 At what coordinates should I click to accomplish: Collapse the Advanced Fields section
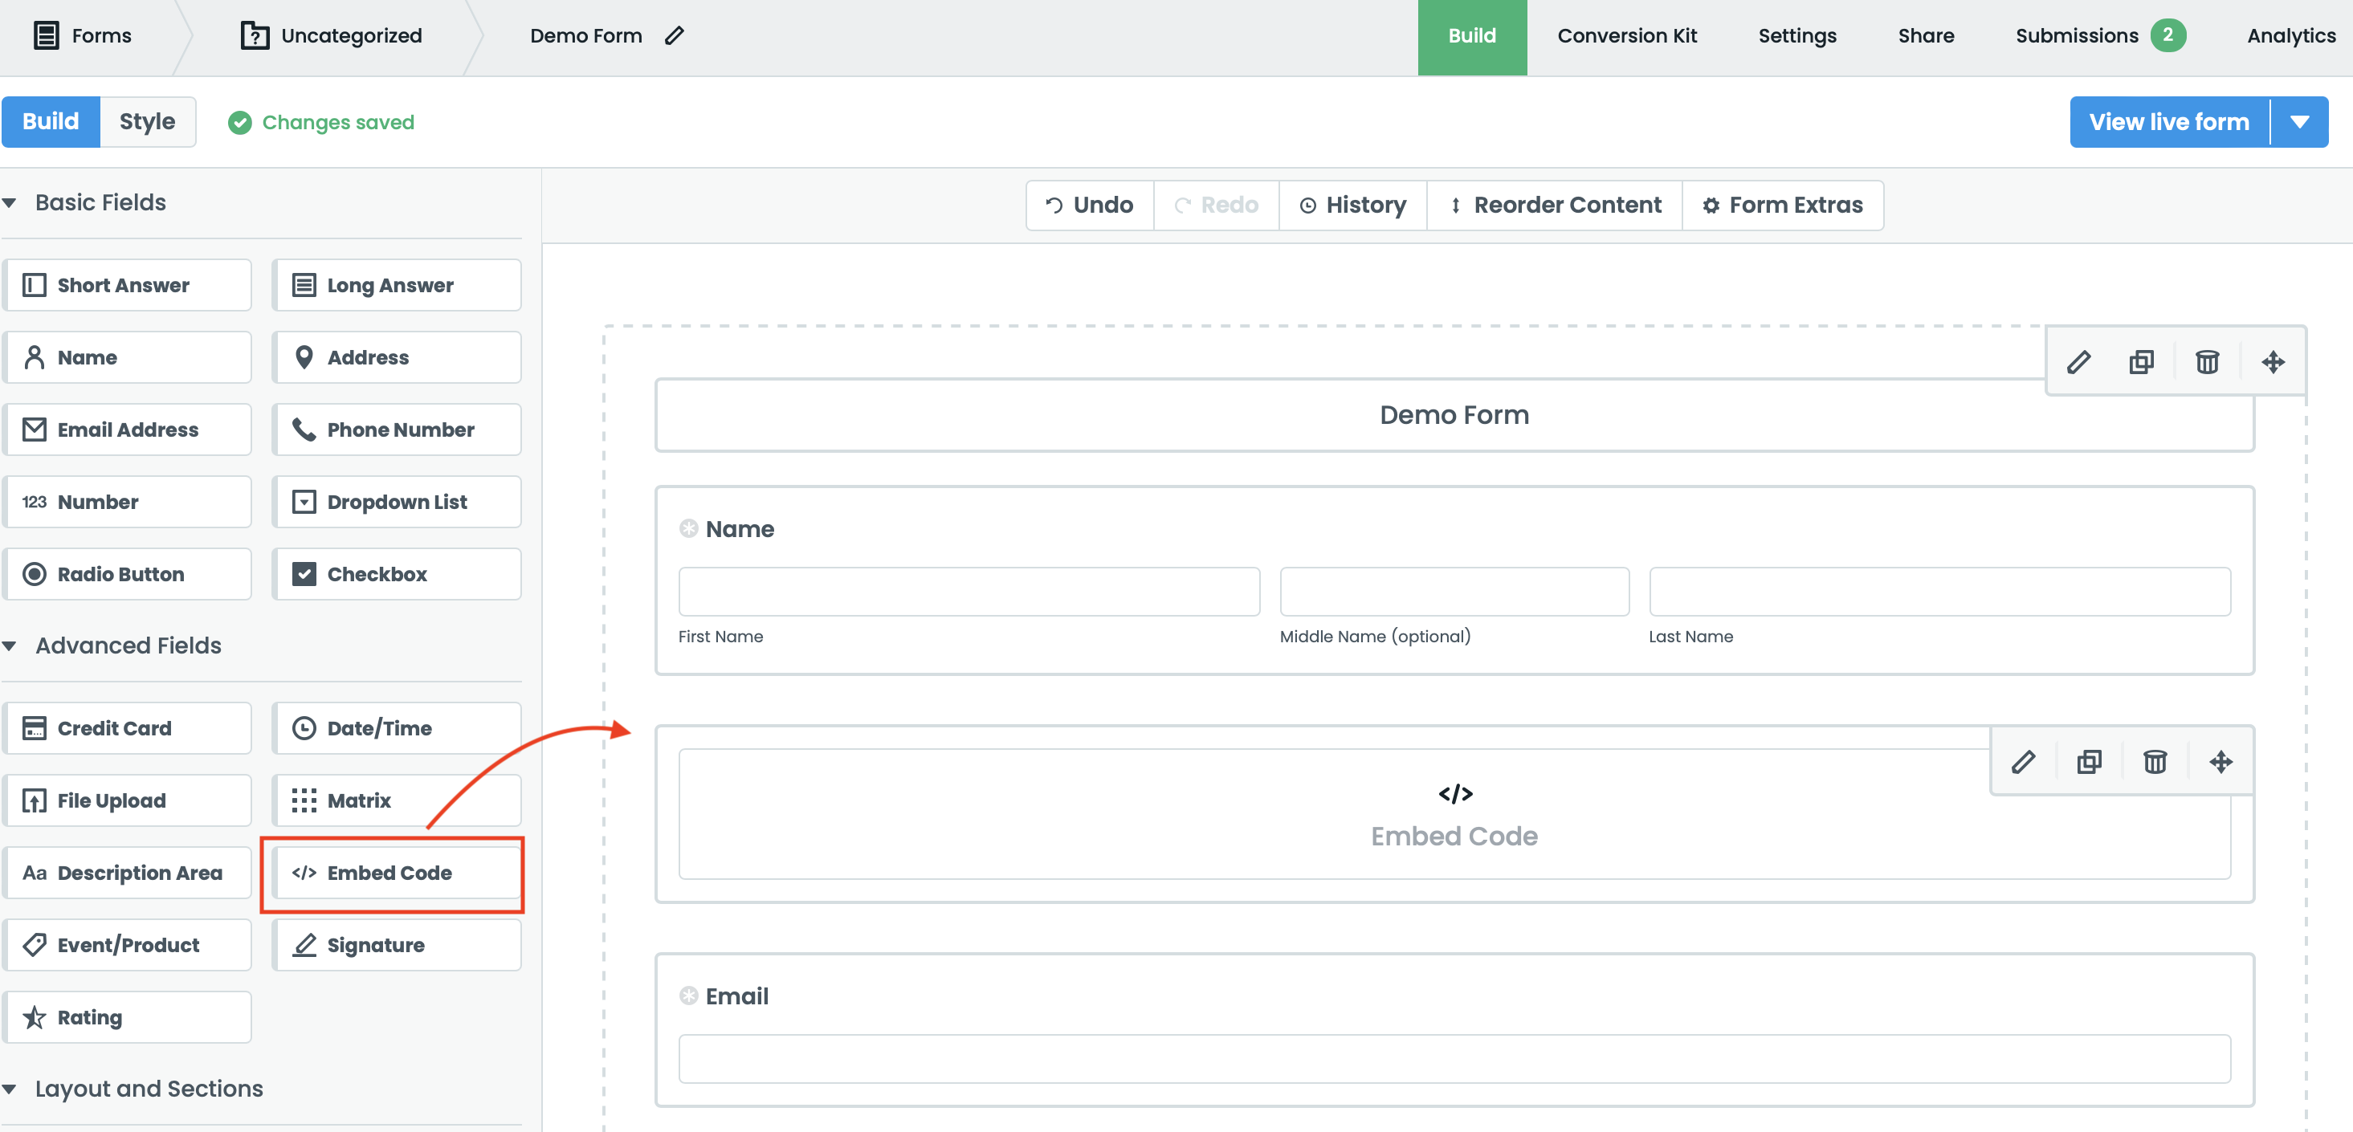pos(10,645)
